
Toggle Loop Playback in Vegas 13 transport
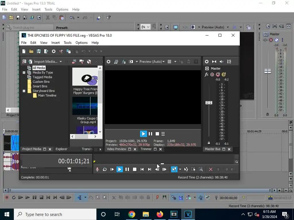pos(14,197)
